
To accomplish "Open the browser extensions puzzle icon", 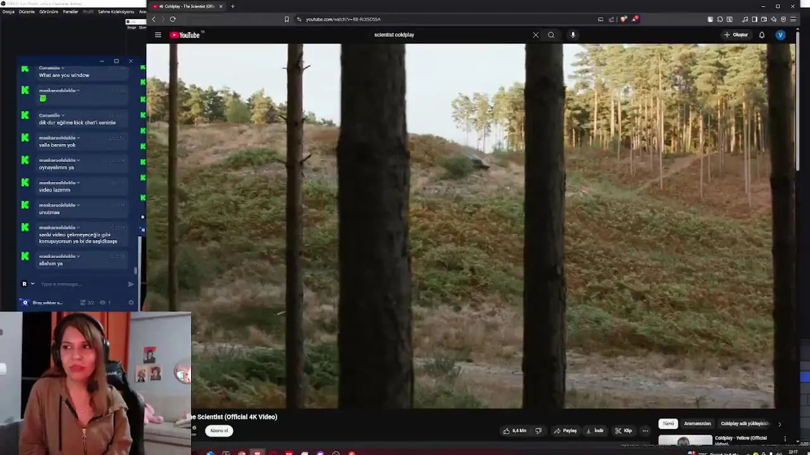I will click(720, 19).
